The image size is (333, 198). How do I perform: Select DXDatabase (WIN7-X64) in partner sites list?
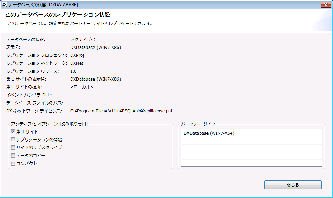209,133
